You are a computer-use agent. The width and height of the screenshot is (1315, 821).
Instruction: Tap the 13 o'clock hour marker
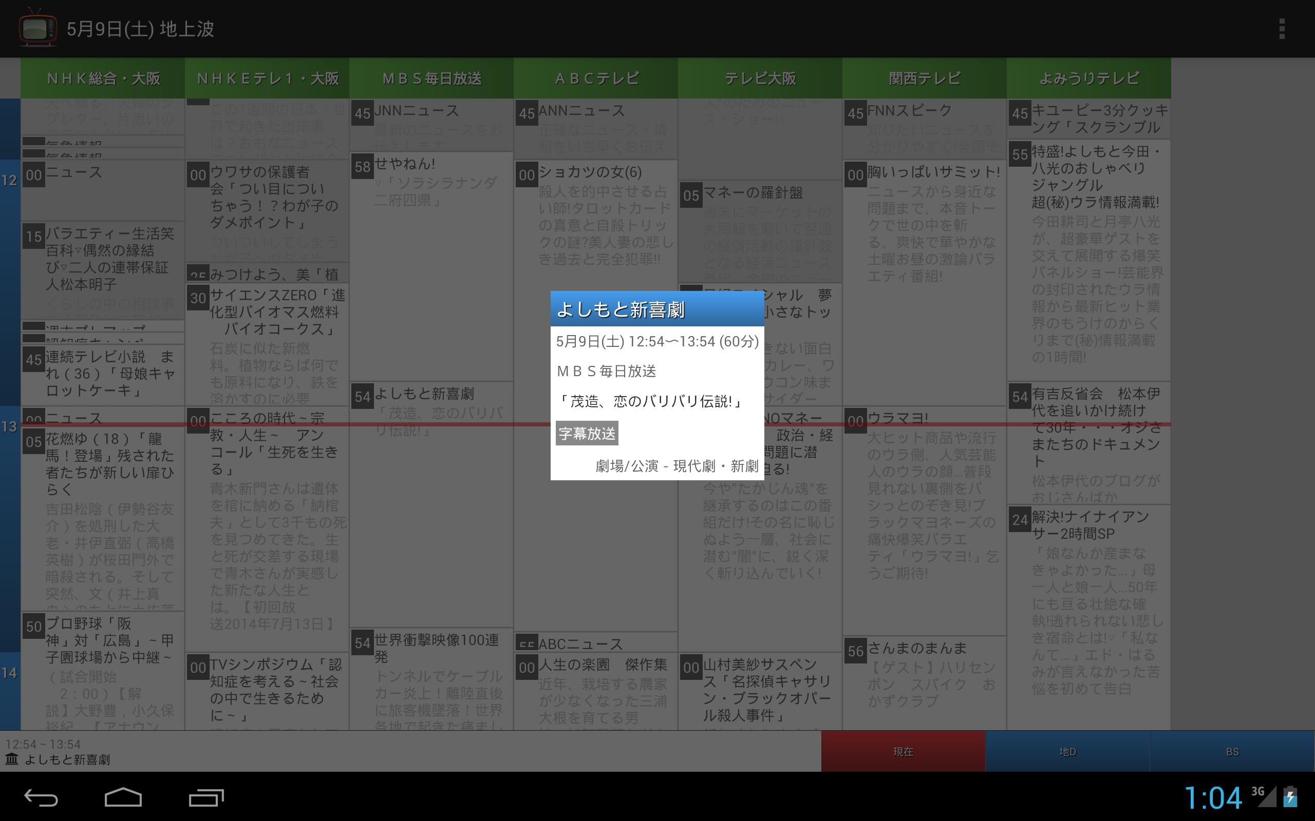coord(9,426)
